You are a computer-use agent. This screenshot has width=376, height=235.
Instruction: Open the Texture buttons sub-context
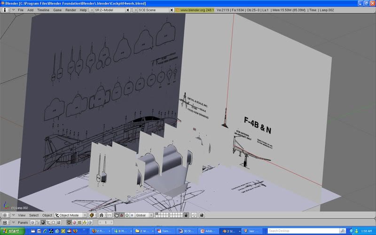click(x=79, y=222)
